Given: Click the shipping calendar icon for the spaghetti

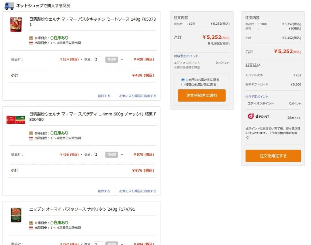Looking at the screenshot, I should 31,138.
